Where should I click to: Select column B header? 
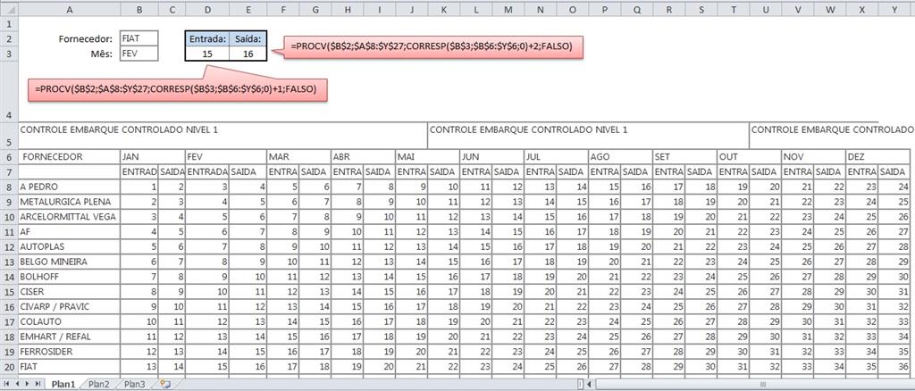coord(139,9)
